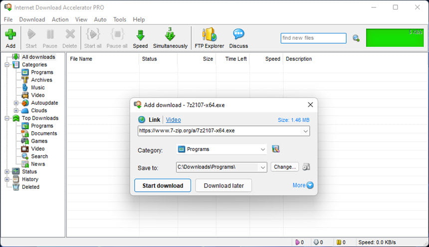Open the Auto menu

[x=100, y=19]
